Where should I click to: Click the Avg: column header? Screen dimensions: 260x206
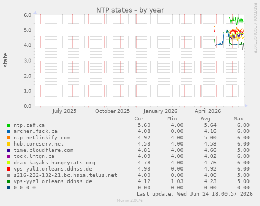click(x=207, y=119)
